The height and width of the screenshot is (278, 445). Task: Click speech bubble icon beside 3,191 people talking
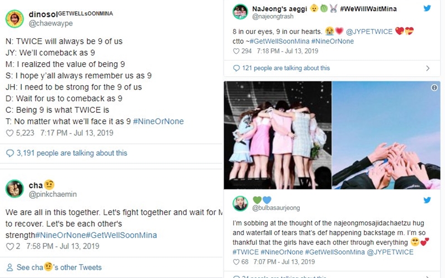point(9,153)
